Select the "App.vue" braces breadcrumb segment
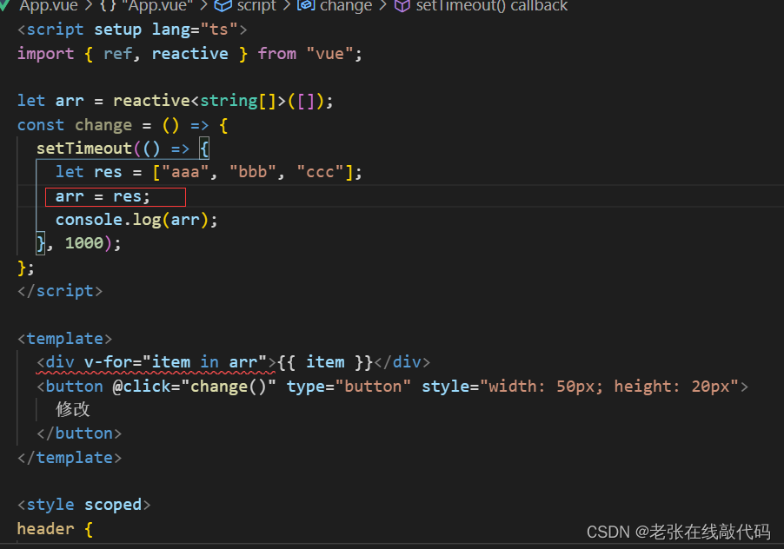The height and width of the screenshot is (549, 784). click(x=147, y=5)
